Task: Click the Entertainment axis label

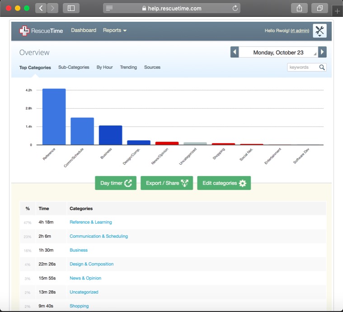Action: point(273,156)
